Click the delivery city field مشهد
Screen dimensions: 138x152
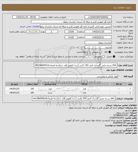98,47
